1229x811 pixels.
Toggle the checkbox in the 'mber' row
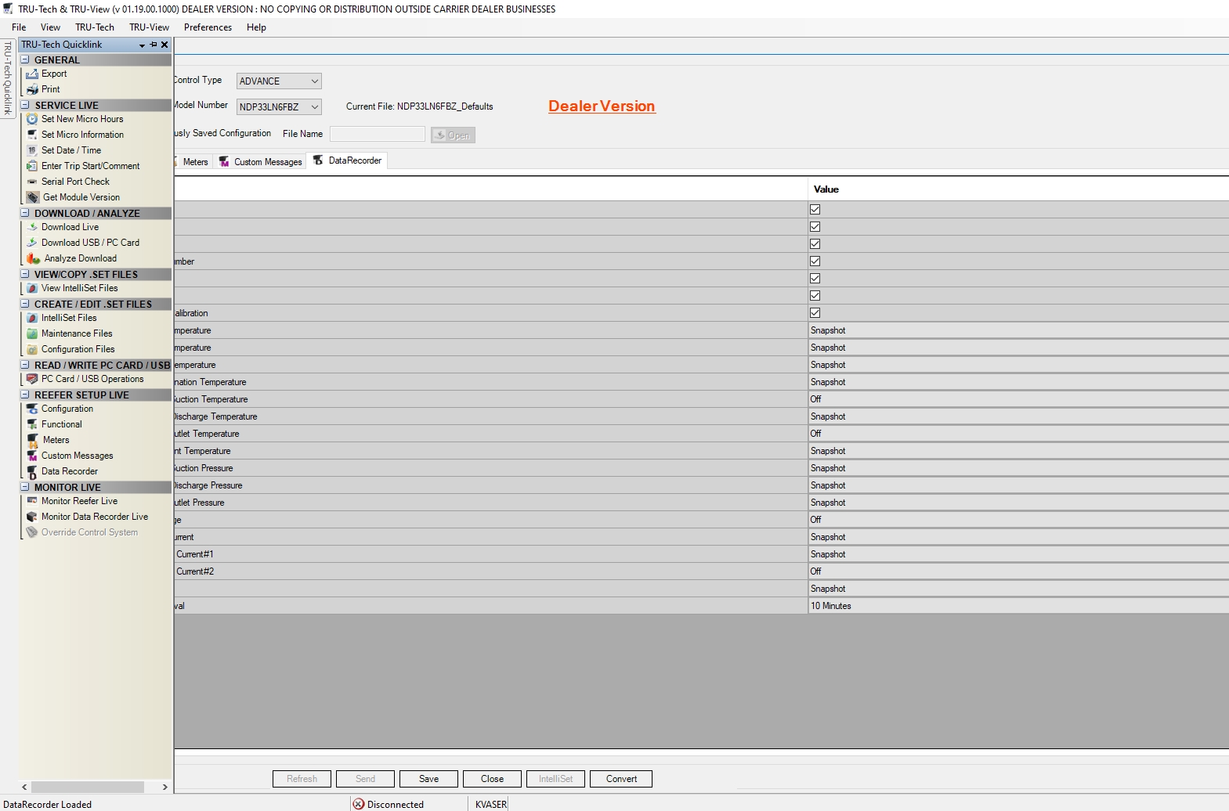pyautogui.click(x=815, y=261)
